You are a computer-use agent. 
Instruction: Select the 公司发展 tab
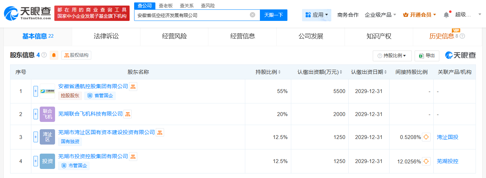(x=311, y=36)
